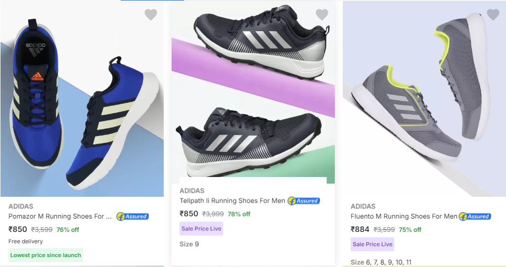Tap the heart icon on Tellpath Ii shoes
506x267 pixels.
(x=322, y=15)
